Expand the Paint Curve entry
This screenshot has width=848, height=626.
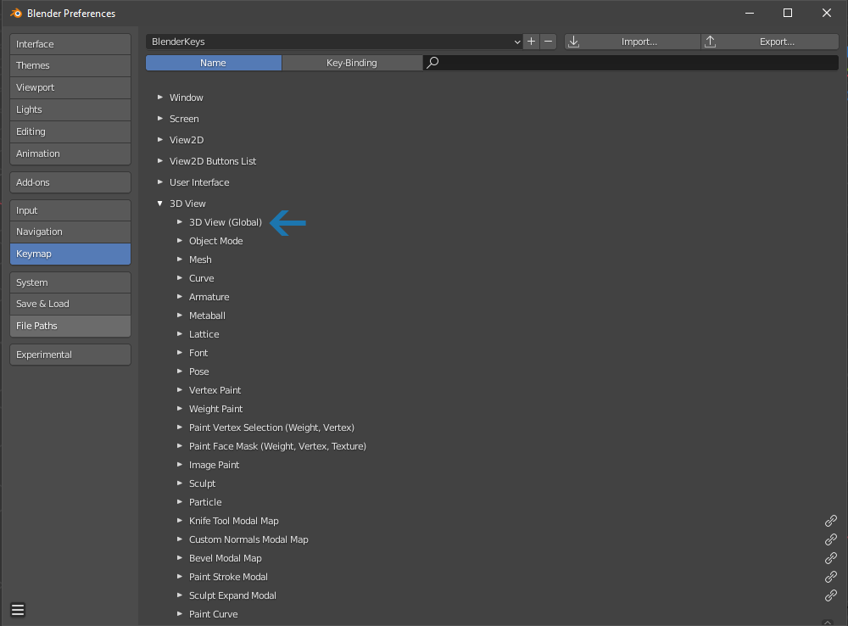(x=180, y=614)
